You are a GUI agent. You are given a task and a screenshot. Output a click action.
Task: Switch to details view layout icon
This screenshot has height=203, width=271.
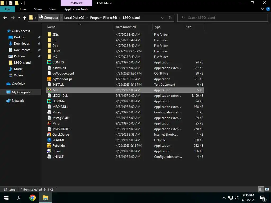pyautogui.click(x=260, y=189)
